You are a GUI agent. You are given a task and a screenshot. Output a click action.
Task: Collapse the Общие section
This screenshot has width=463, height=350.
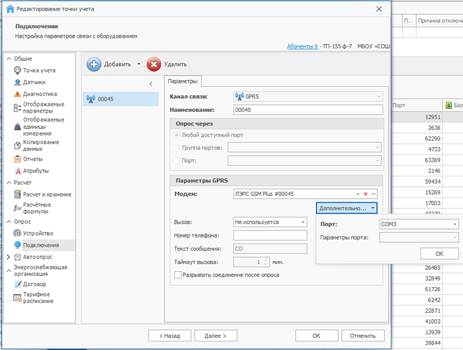click(x=9, y=58)
